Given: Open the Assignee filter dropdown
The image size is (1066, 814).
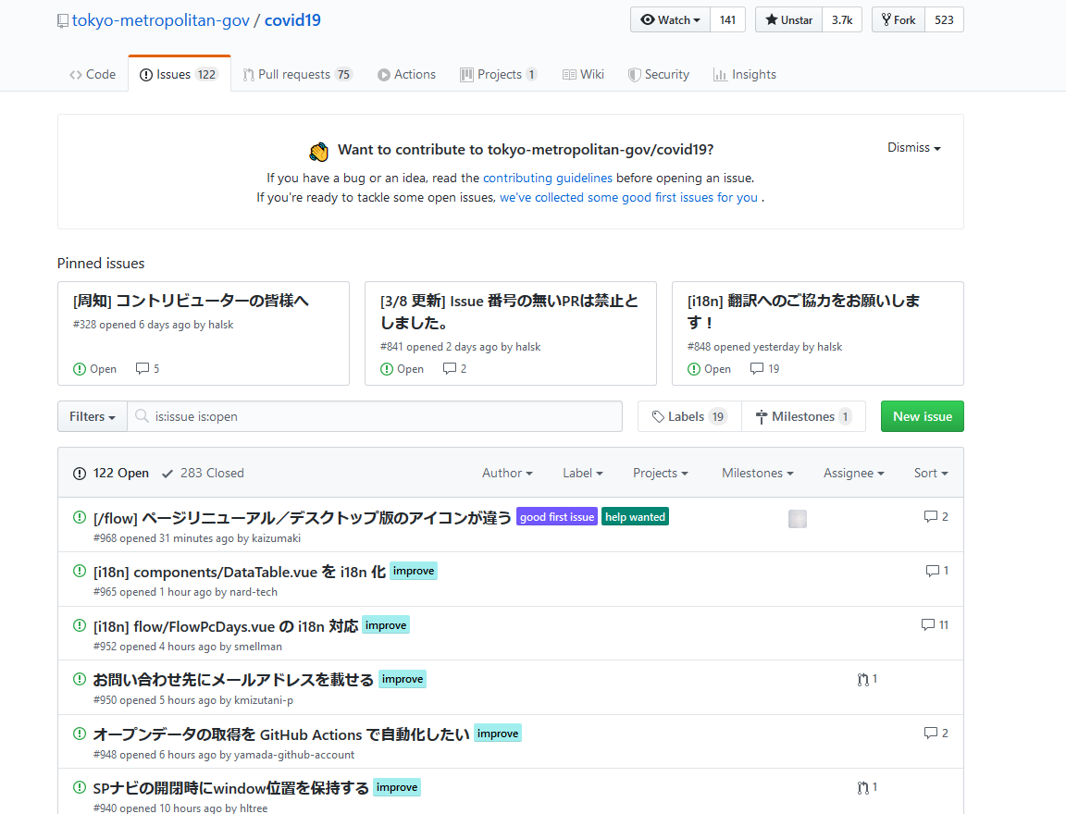Looking at the screenshot, I should tap(854, 473).
